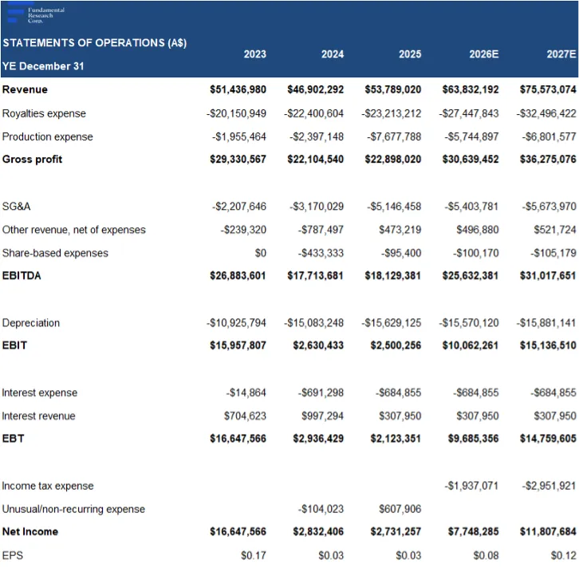This screenshot has height=568, width=579.
Task: Click the Fundamental Research Corp. logo
Action: coord(35,14)
